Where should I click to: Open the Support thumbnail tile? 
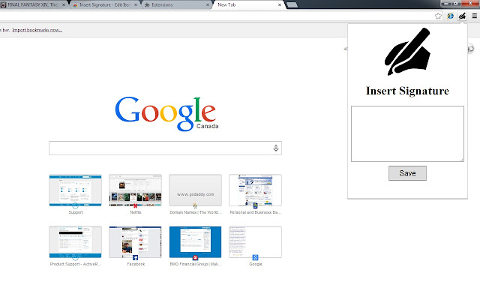(75, 190)
